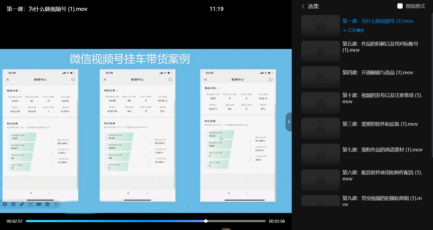Click the ¥46.6 成交金额 value
Image resolution: width=433 pixels, height=230 pixels.
coord(263,99)
